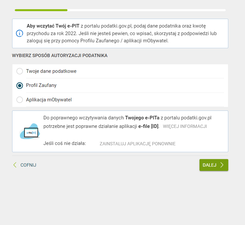Open the WIĘCEJ INFORMACJI link
Screen dimensions: 245x225
point(185,126)
